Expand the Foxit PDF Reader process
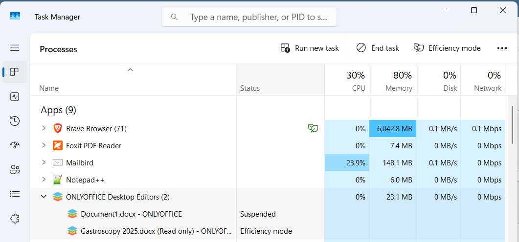The image size is (519, 242). pos(44,145)
